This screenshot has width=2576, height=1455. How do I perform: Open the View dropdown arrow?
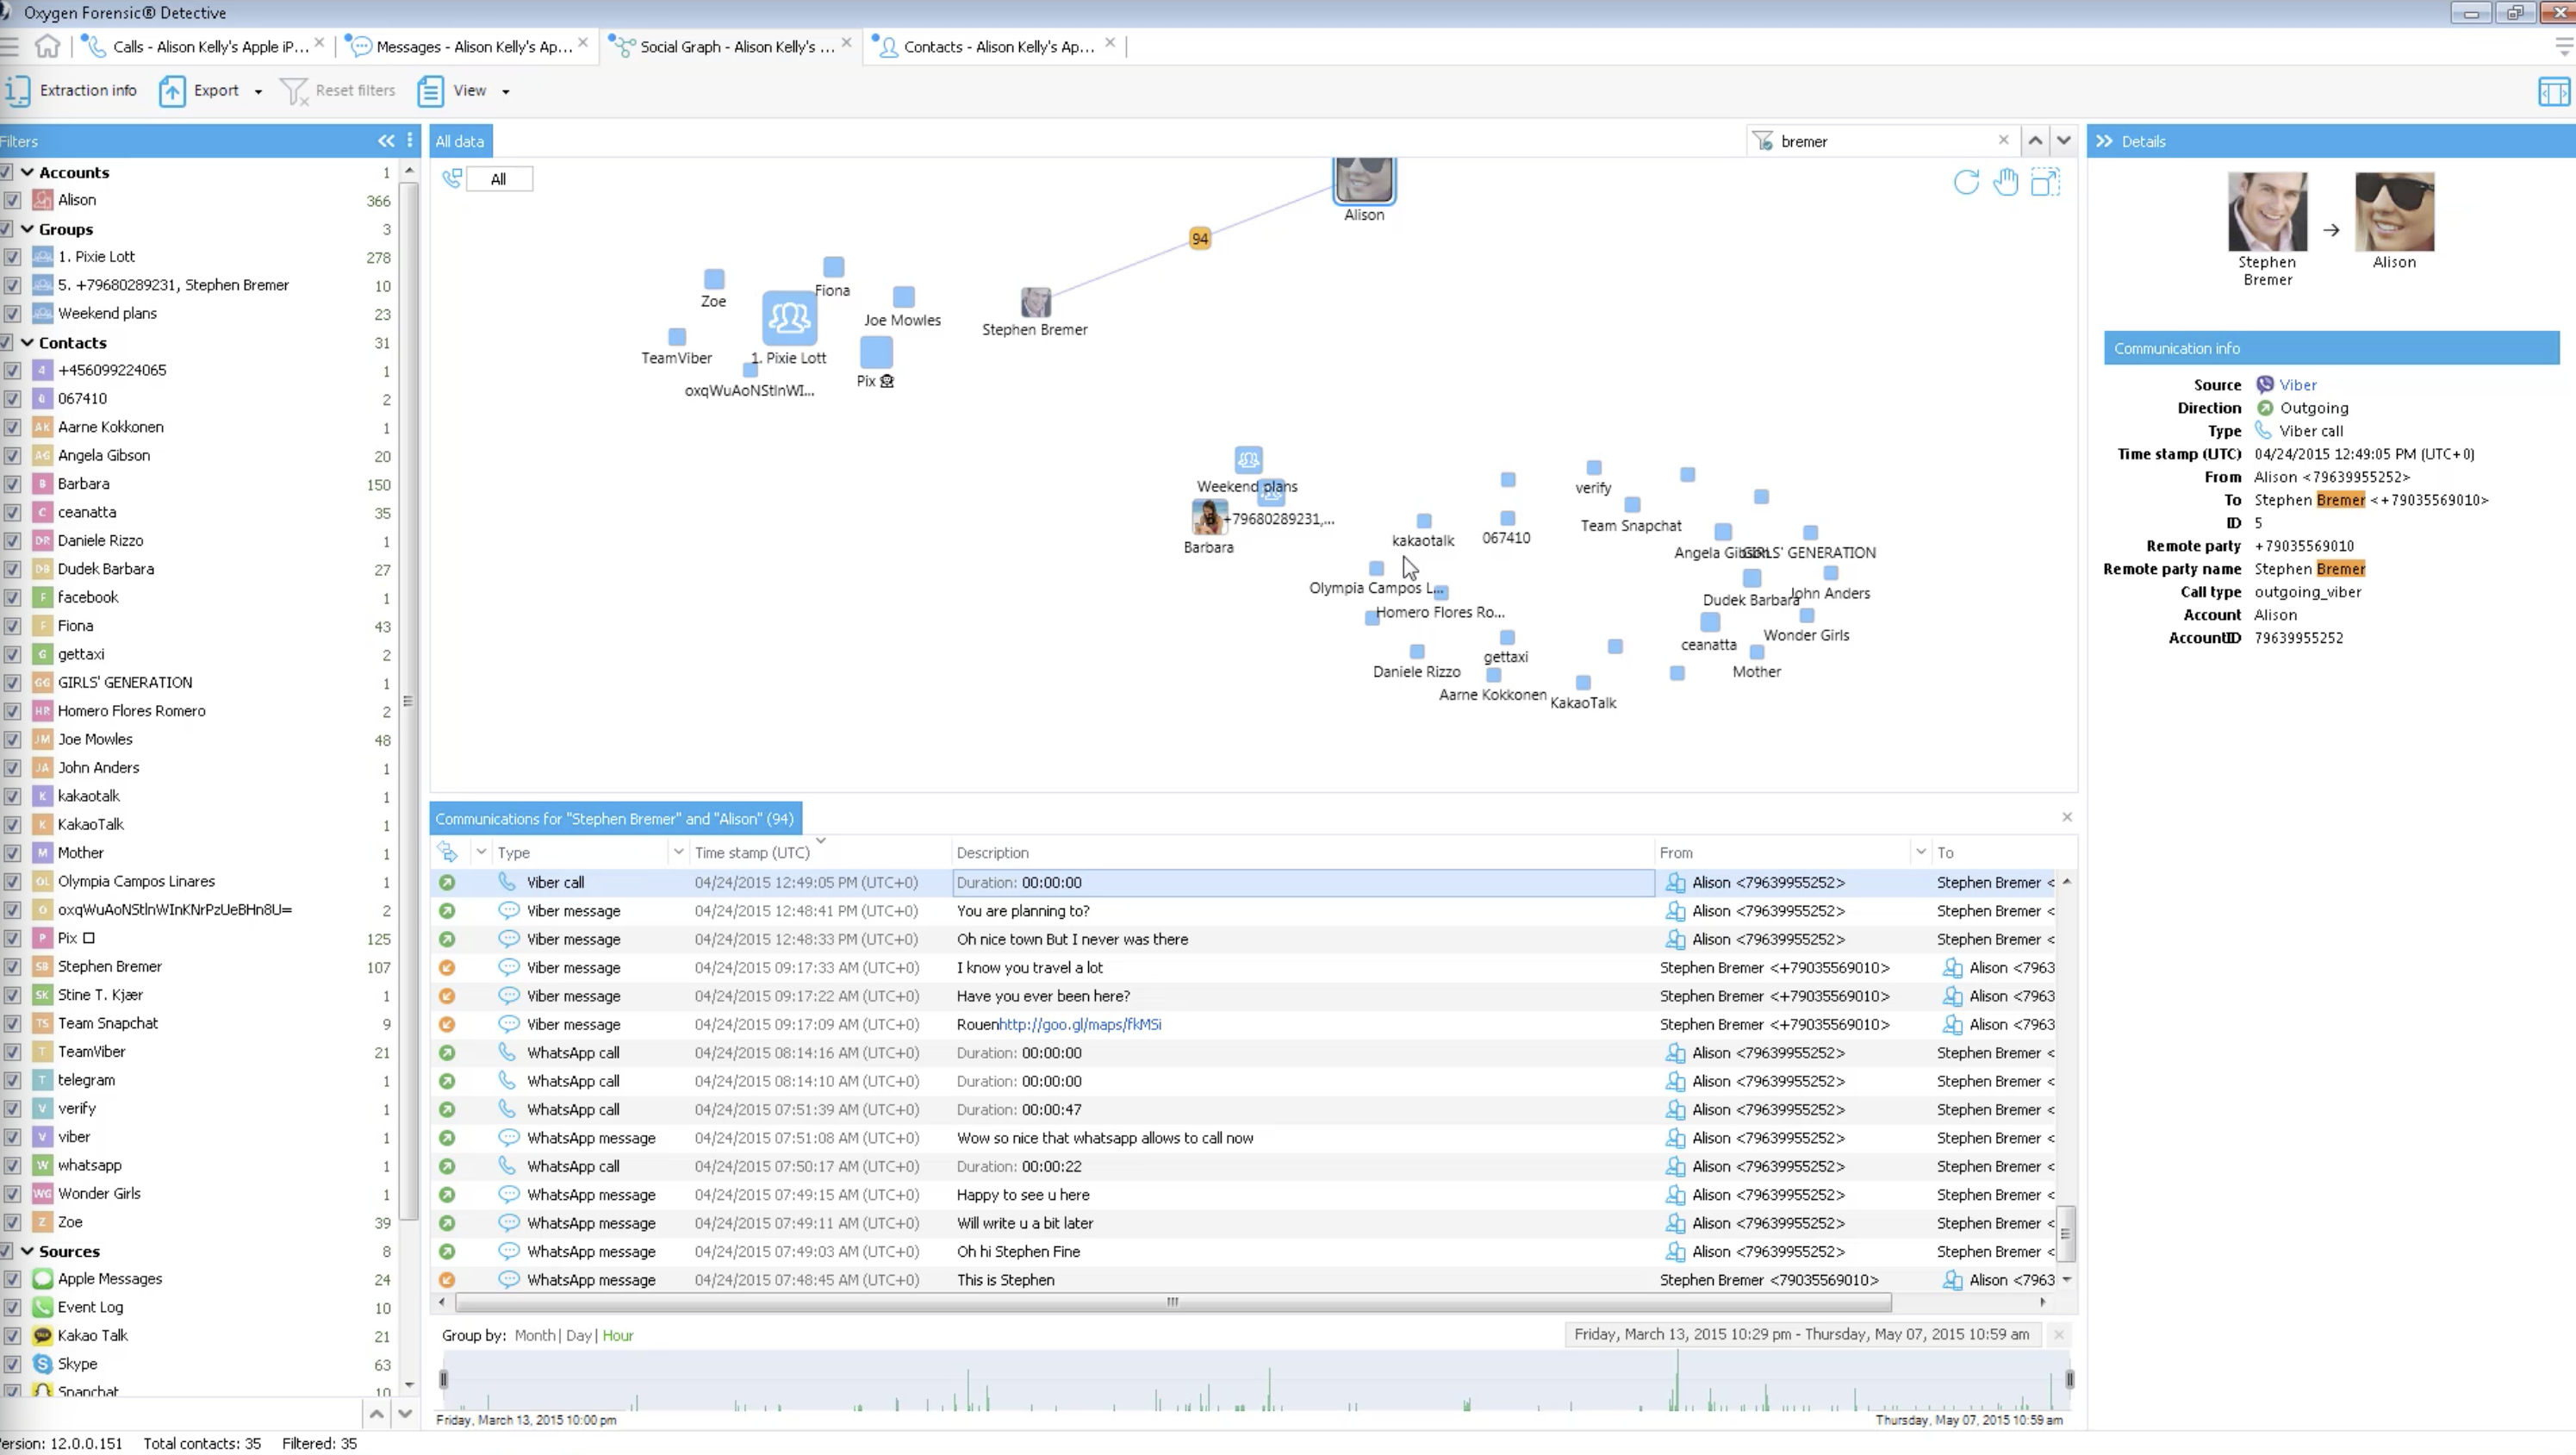(505, 91)
